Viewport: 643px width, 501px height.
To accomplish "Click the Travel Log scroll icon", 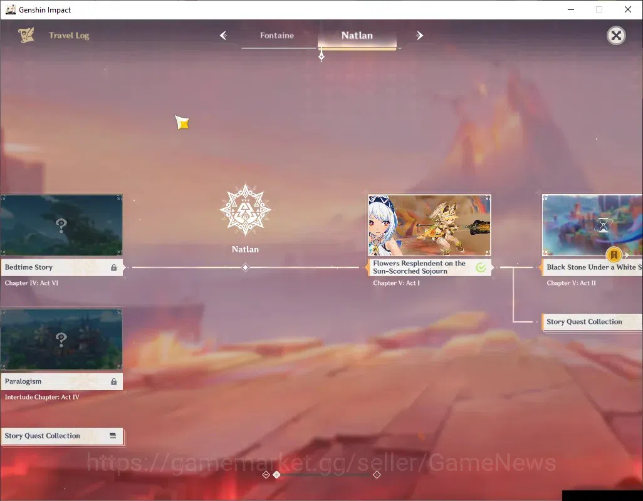I will (26, 35).
